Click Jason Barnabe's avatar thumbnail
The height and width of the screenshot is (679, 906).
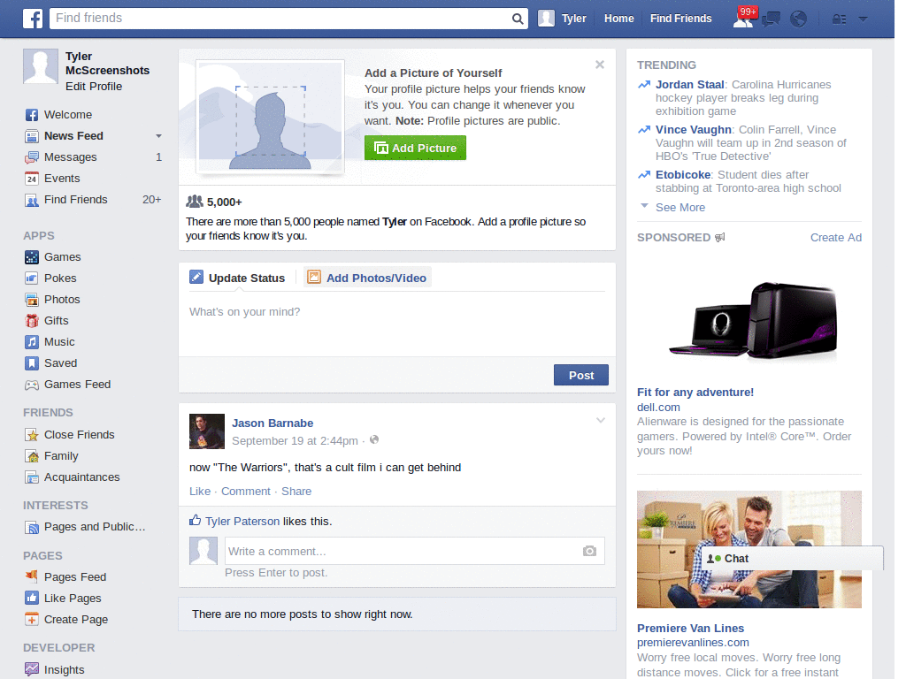point(207,431)
